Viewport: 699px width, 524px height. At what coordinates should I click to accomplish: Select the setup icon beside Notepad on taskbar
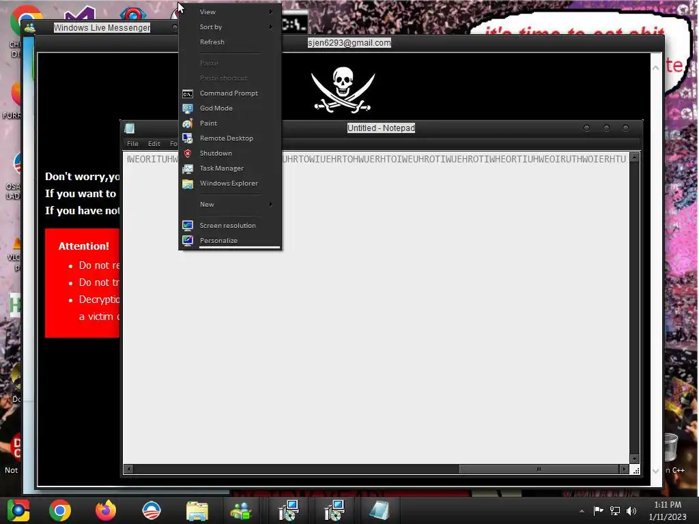pyautogui.click(x=334, y=510)
